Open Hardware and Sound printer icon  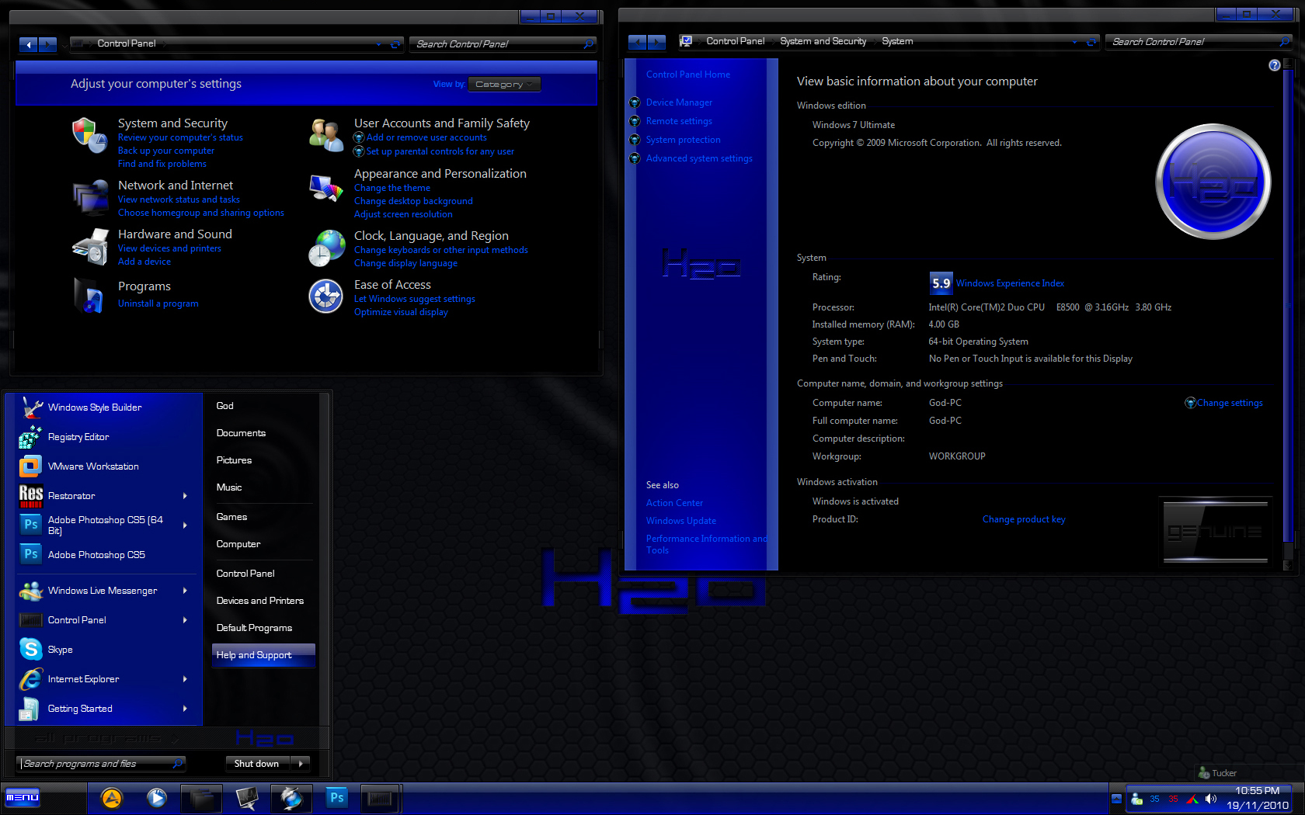[x=90, y=247]
